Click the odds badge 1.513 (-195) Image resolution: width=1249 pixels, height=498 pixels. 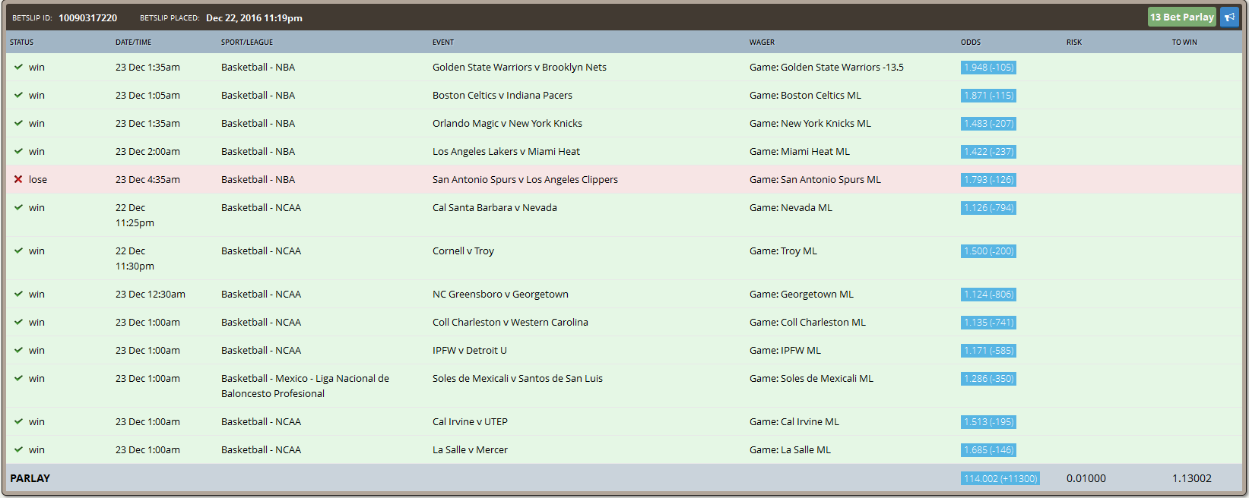988,422
